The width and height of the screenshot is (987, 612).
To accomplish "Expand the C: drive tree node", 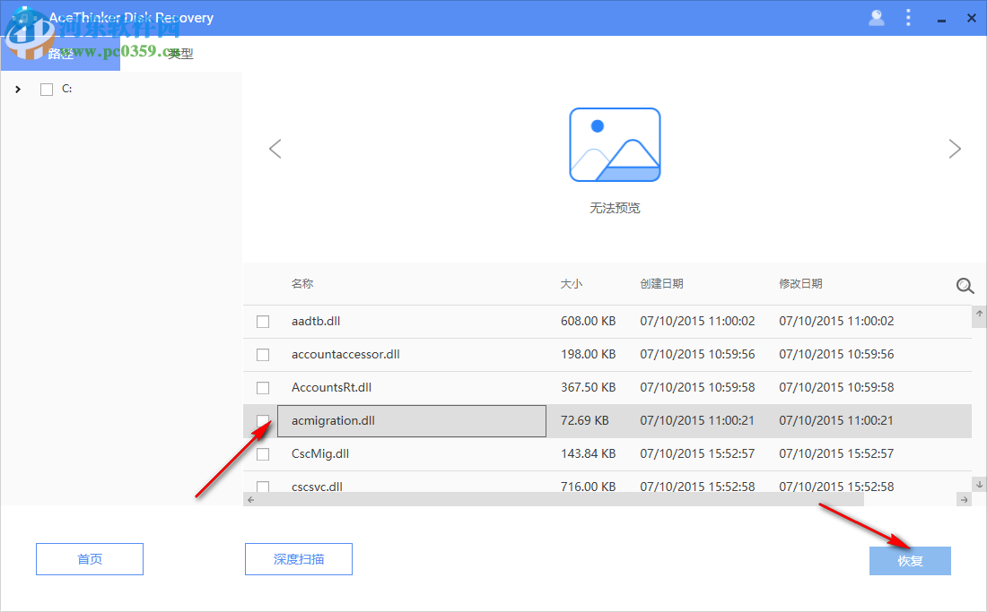I will pos(17,89).
